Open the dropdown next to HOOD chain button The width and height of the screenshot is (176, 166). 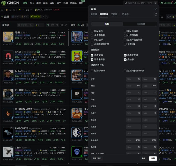tap(45, 17)
